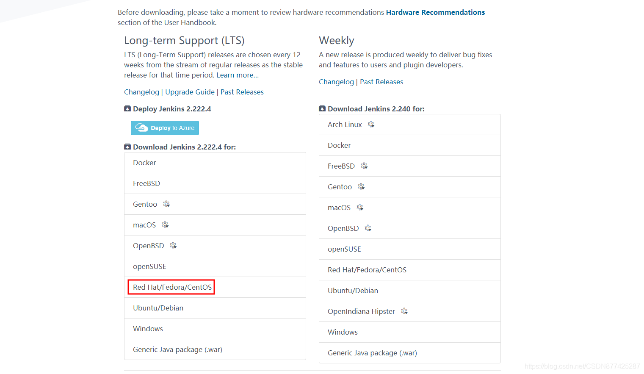Select FreeBSD in Weekly download list
Image resolution: width=644 pixels, height=374 pixels.
click(410, 166)
